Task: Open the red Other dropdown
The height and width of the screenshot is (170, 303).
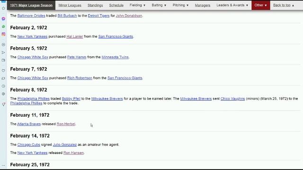Action: (x=260, y=5)
